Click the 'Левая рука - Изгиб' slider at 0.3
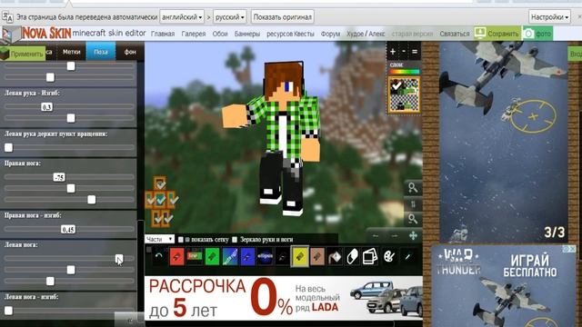The height and width of the screenshot is (327, 582). (46, 107)
